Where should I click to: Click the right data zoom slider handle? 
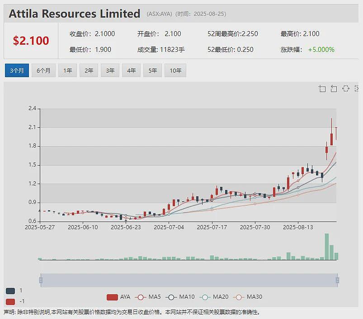pyautogui.click(x=337, y=280)
